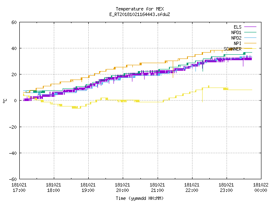The height and width of the screenshot is (202, 269).
Task: Click the y-axis tick label -20
Action: (x=13, y=127)
